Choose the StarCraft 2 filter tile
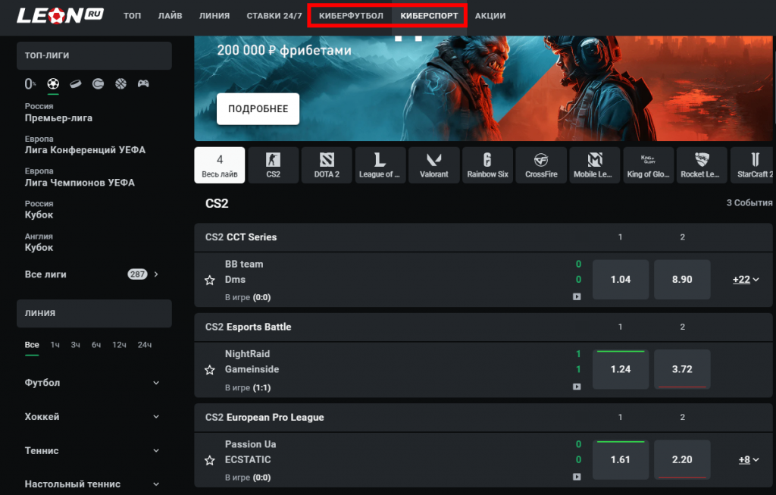The image size is (776, 495). (753, 165)
